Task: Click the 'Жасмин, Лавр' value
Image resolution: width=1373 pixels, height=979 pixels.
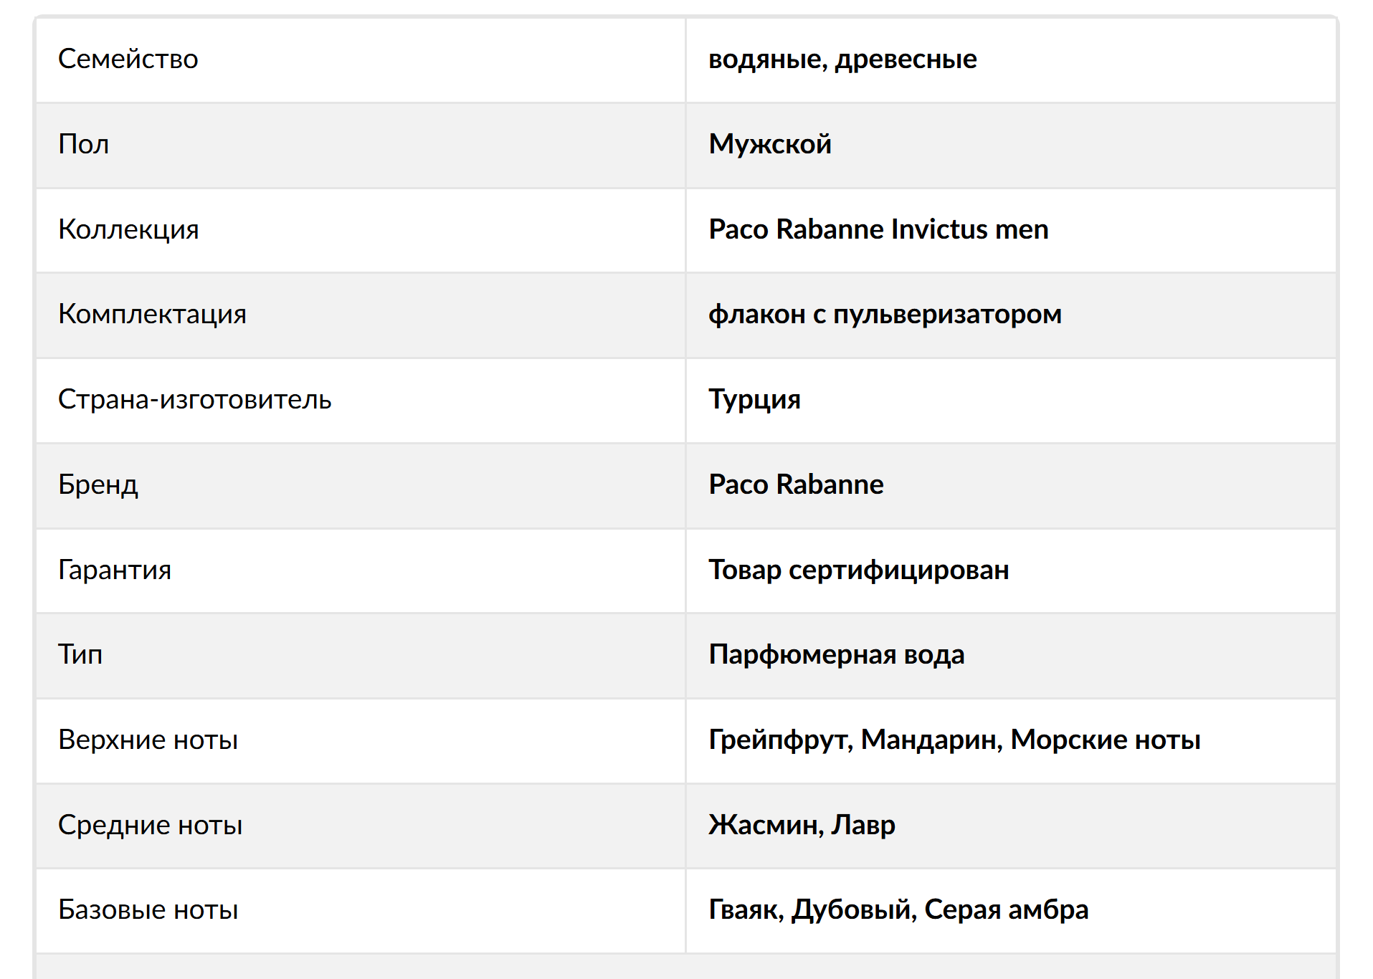Action: 801,825
